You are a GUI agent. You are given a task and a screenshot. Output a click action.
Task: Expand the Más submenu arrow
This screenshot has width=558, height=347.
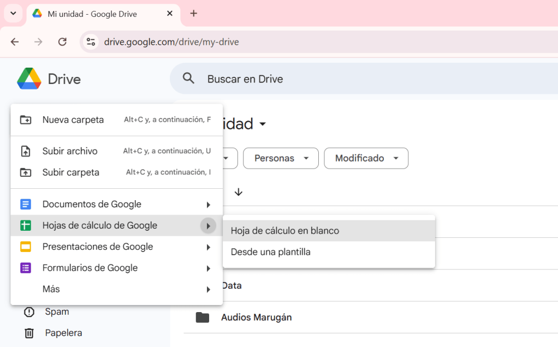pos(208,290)
